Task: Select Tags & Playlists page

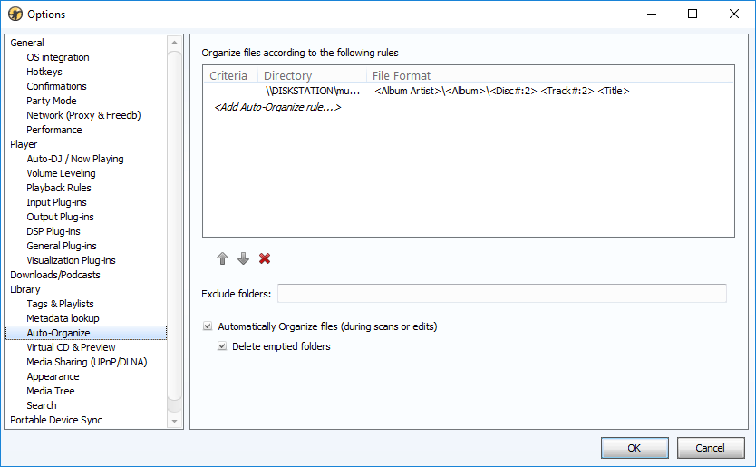Action: click(60, 304)
